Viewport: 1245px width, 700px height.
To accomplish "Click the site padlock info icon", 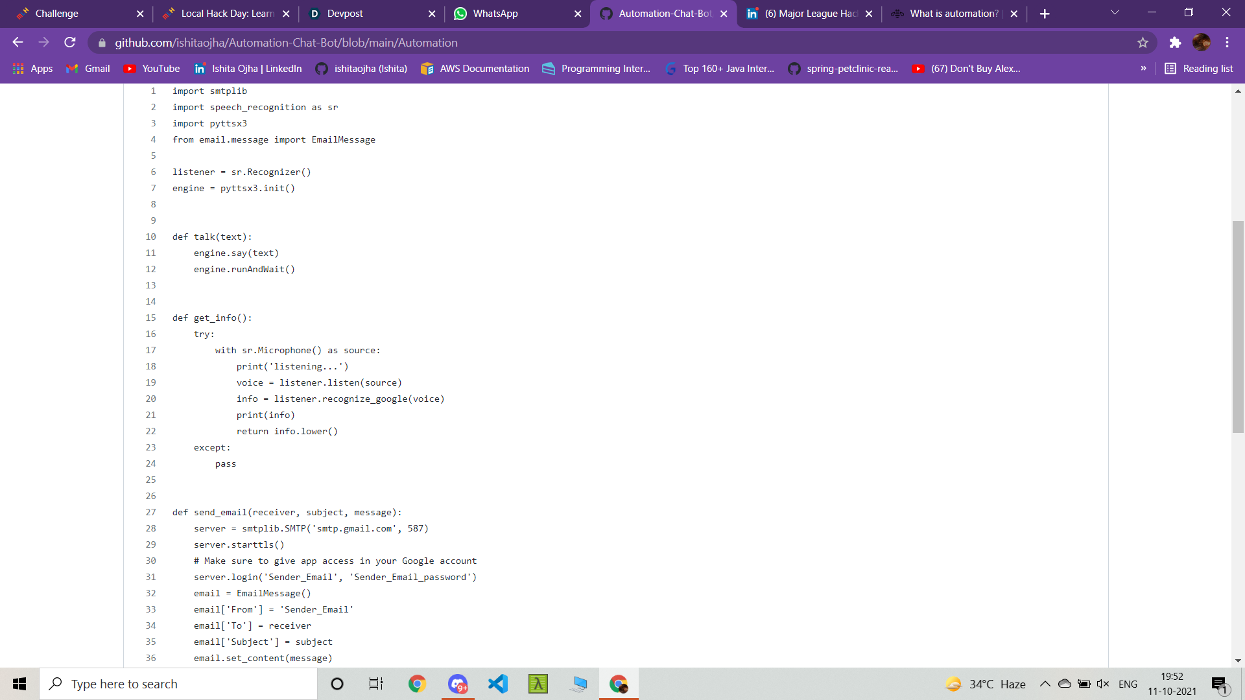I will [x=102, y=43].
